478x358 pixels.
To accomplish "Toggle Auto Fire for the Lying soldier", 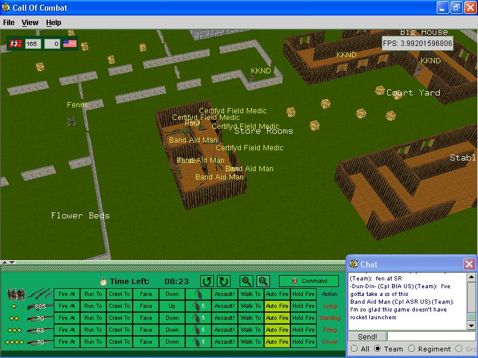I will (277, 306).
